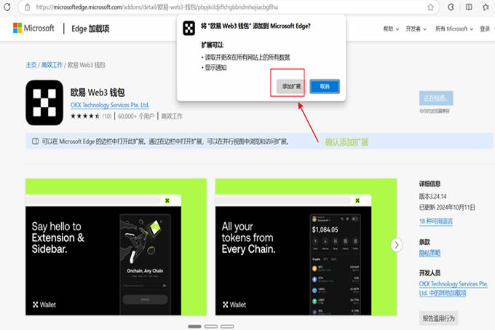Click 已更新 2024年10月11日 text

(447, 208)
